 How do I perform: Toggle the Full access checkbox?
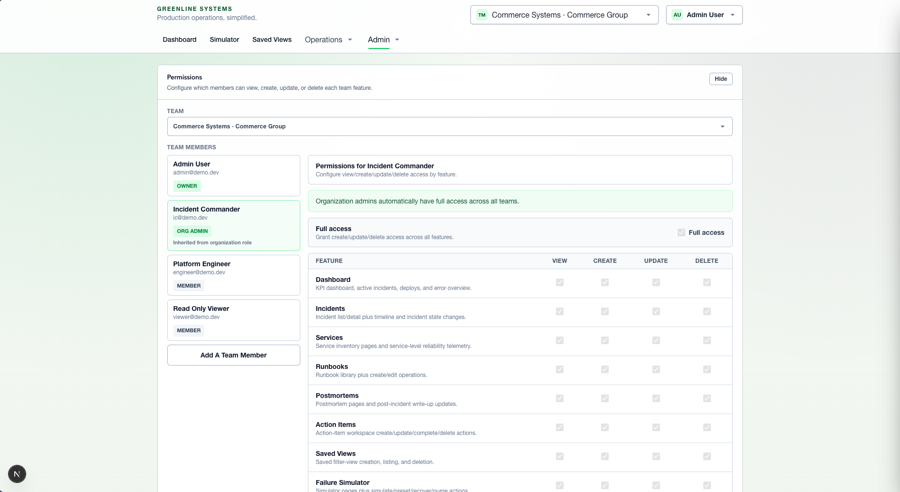[x=681, y=232]
